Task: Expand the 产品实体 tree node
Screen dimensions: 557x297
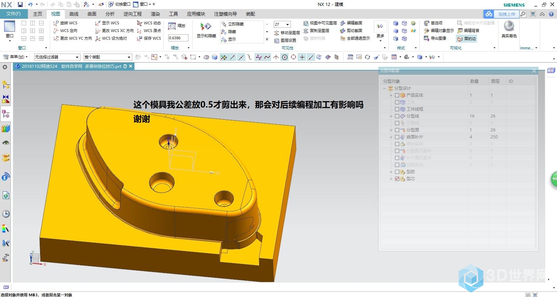Action: coord(391,95)
